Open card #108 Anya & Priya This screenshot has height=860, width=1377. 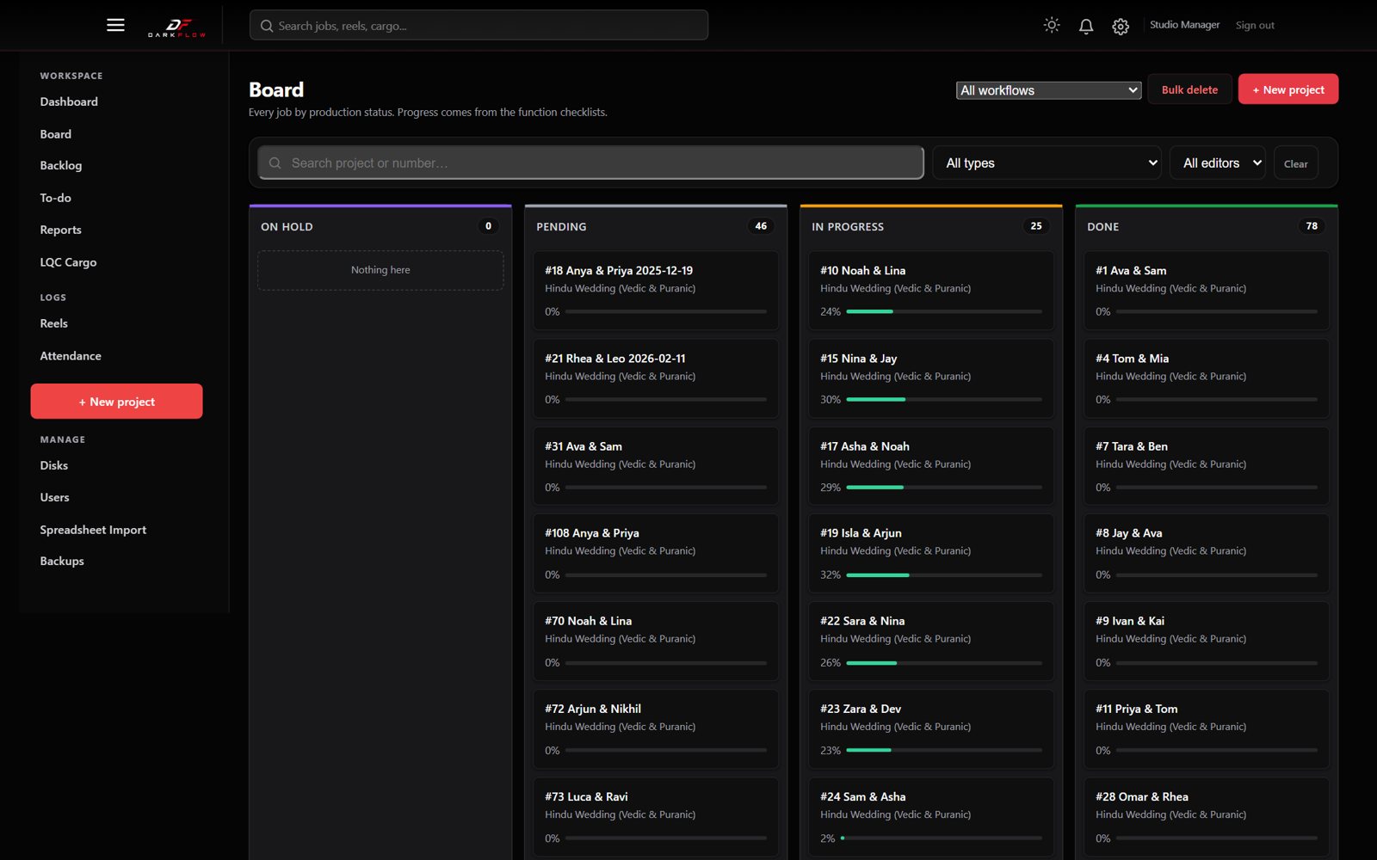(656, 553)
